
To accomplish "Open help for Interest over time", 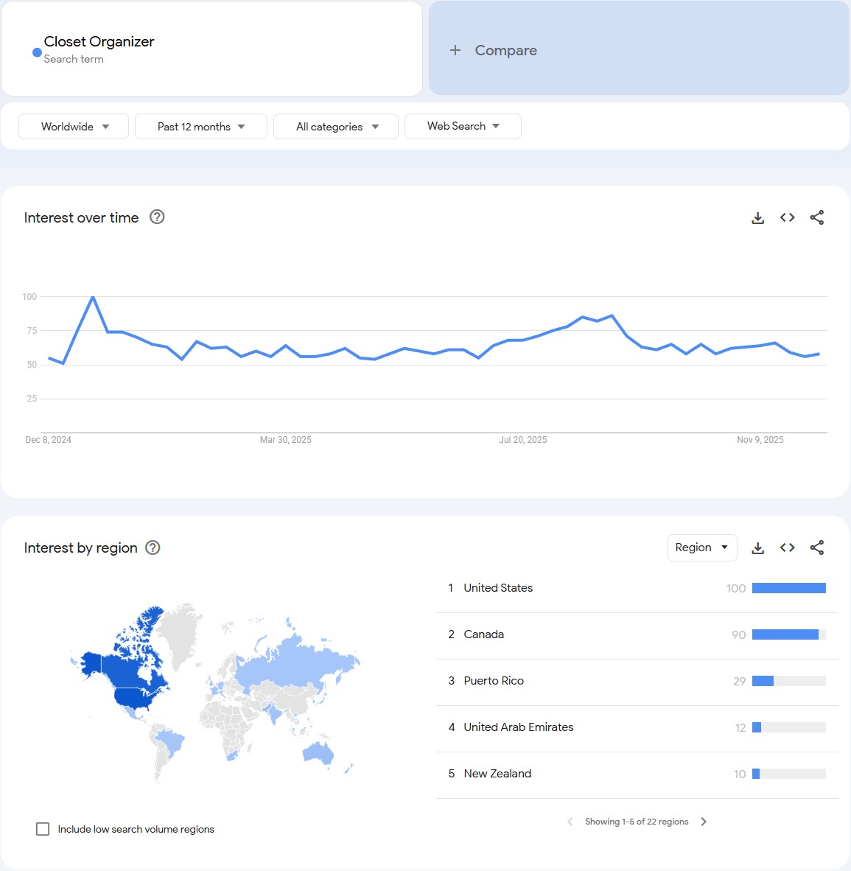I will [157, 217].
